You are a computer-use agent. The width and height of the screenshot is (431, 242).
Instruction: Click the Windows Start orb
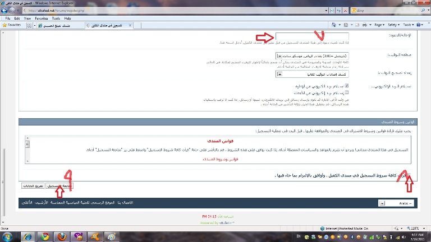7,235
